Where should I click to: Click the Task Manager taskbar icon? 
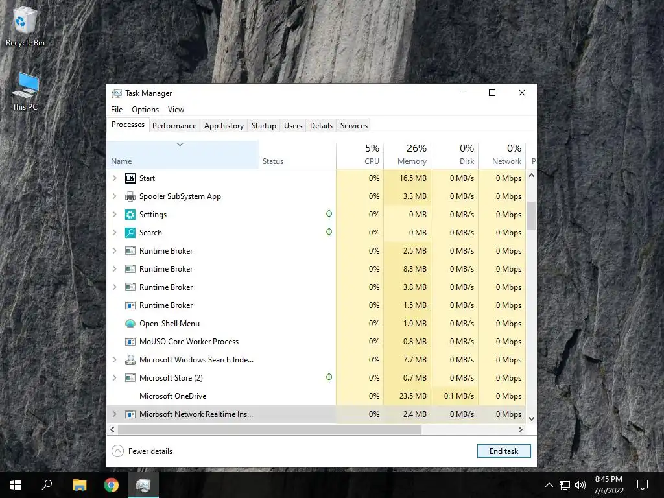pyautogui.click(x=143, y=485)
